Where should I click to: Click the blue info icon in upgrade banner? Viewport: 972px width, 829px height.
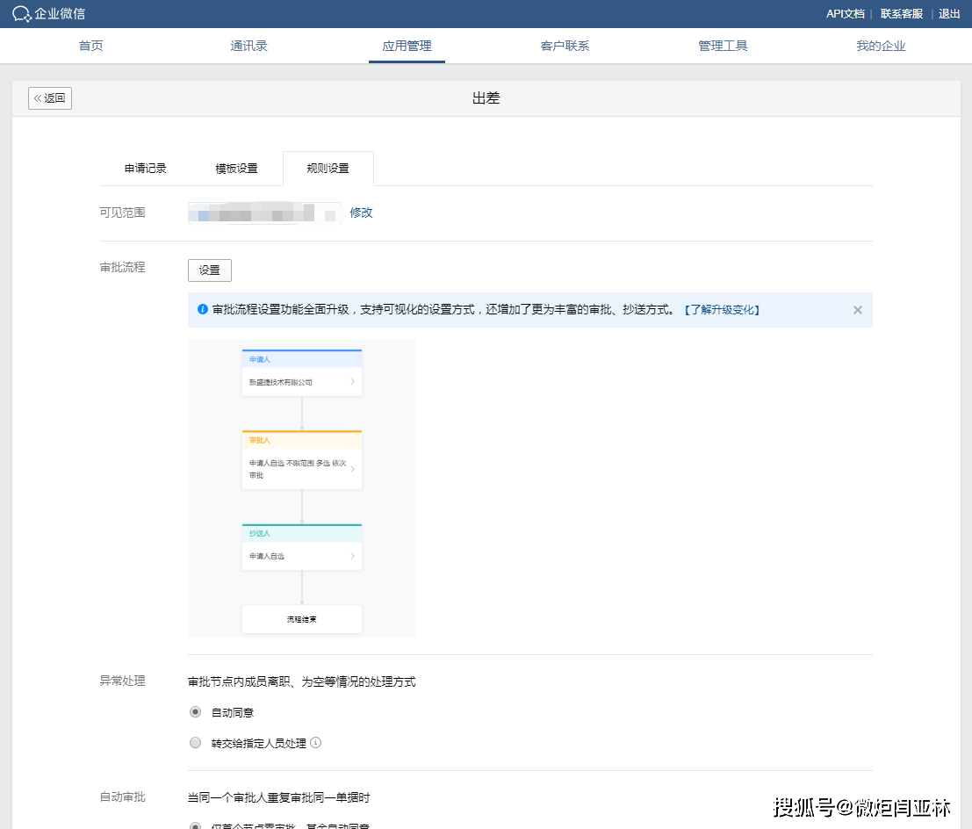pos(202,309)
